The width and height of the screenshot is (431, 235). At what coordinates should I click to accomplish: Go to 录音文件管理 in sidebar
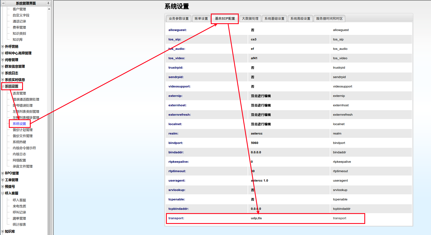(x=23, y=166)
